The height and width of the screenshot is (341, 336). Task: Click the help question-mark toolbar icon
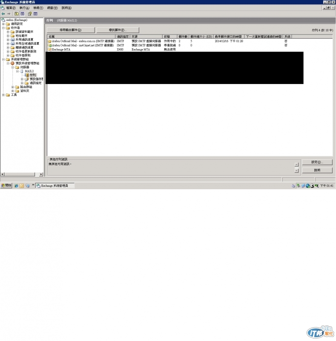[x=30, y=14]
